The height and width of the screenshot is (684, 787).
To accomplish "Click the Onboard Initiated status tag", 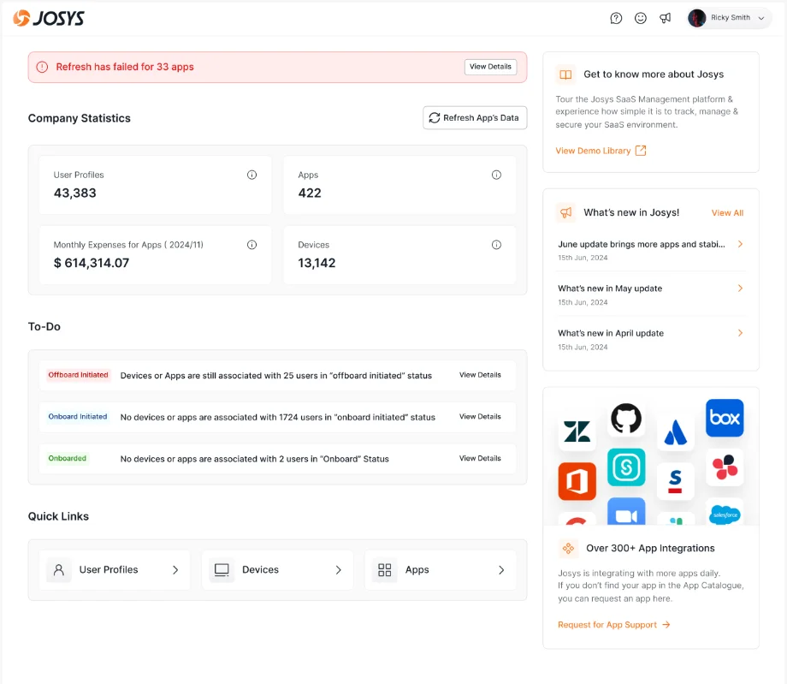I will point(78,417).
